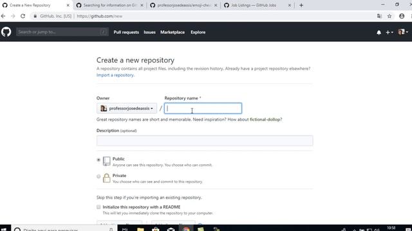Open Mail app from taskbar

click(171, 230)
